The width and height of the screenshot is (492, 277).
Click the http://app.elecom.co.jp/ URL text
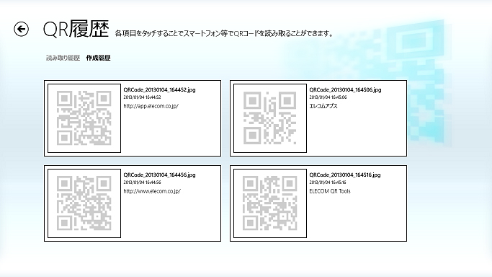[x=151, y=106]
